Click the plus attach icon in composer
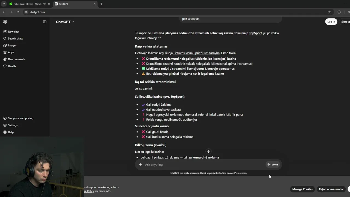 140,164
